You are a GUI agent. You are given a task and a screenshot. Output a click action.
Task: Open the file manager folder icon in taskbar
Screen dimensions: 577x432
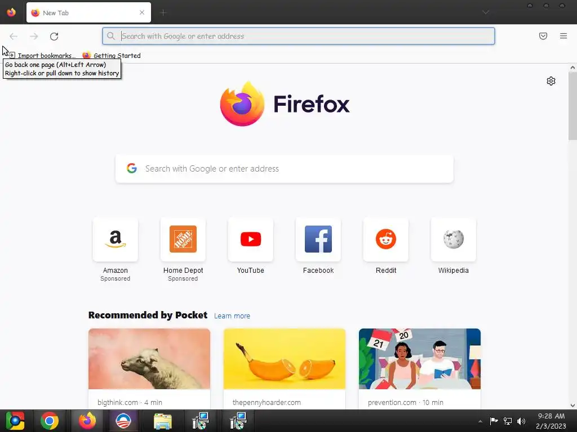click(163, 421)
